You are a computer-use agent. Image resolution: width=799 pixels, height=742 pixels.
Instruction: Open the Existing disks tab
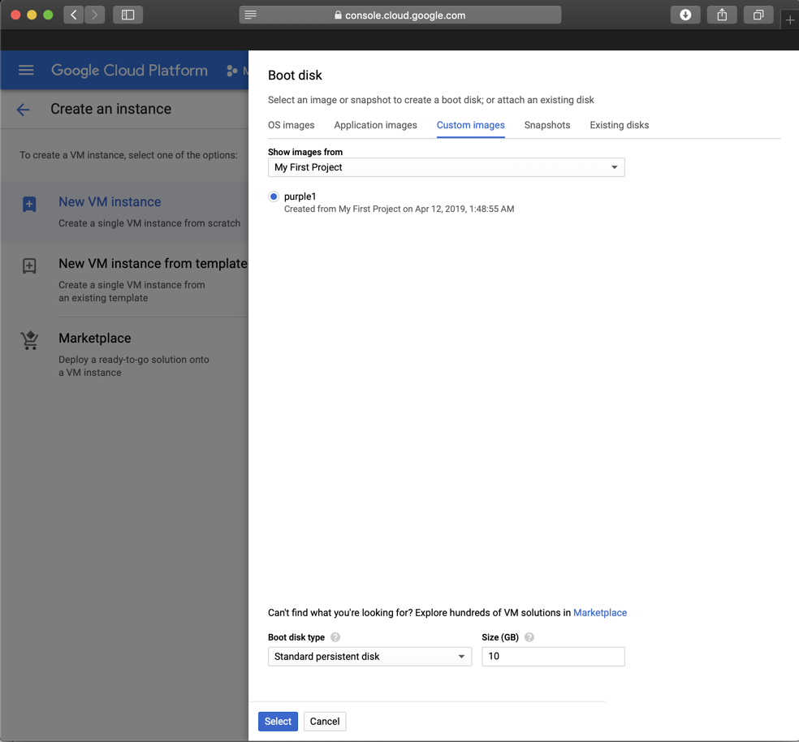[619, 125]
